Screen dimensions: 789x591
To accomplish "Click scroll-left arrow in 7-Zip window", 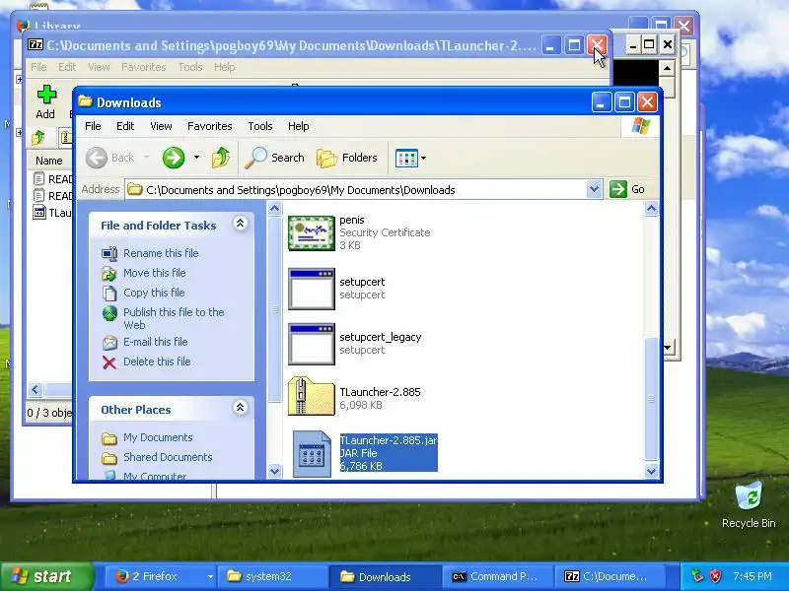I will 36,389.
